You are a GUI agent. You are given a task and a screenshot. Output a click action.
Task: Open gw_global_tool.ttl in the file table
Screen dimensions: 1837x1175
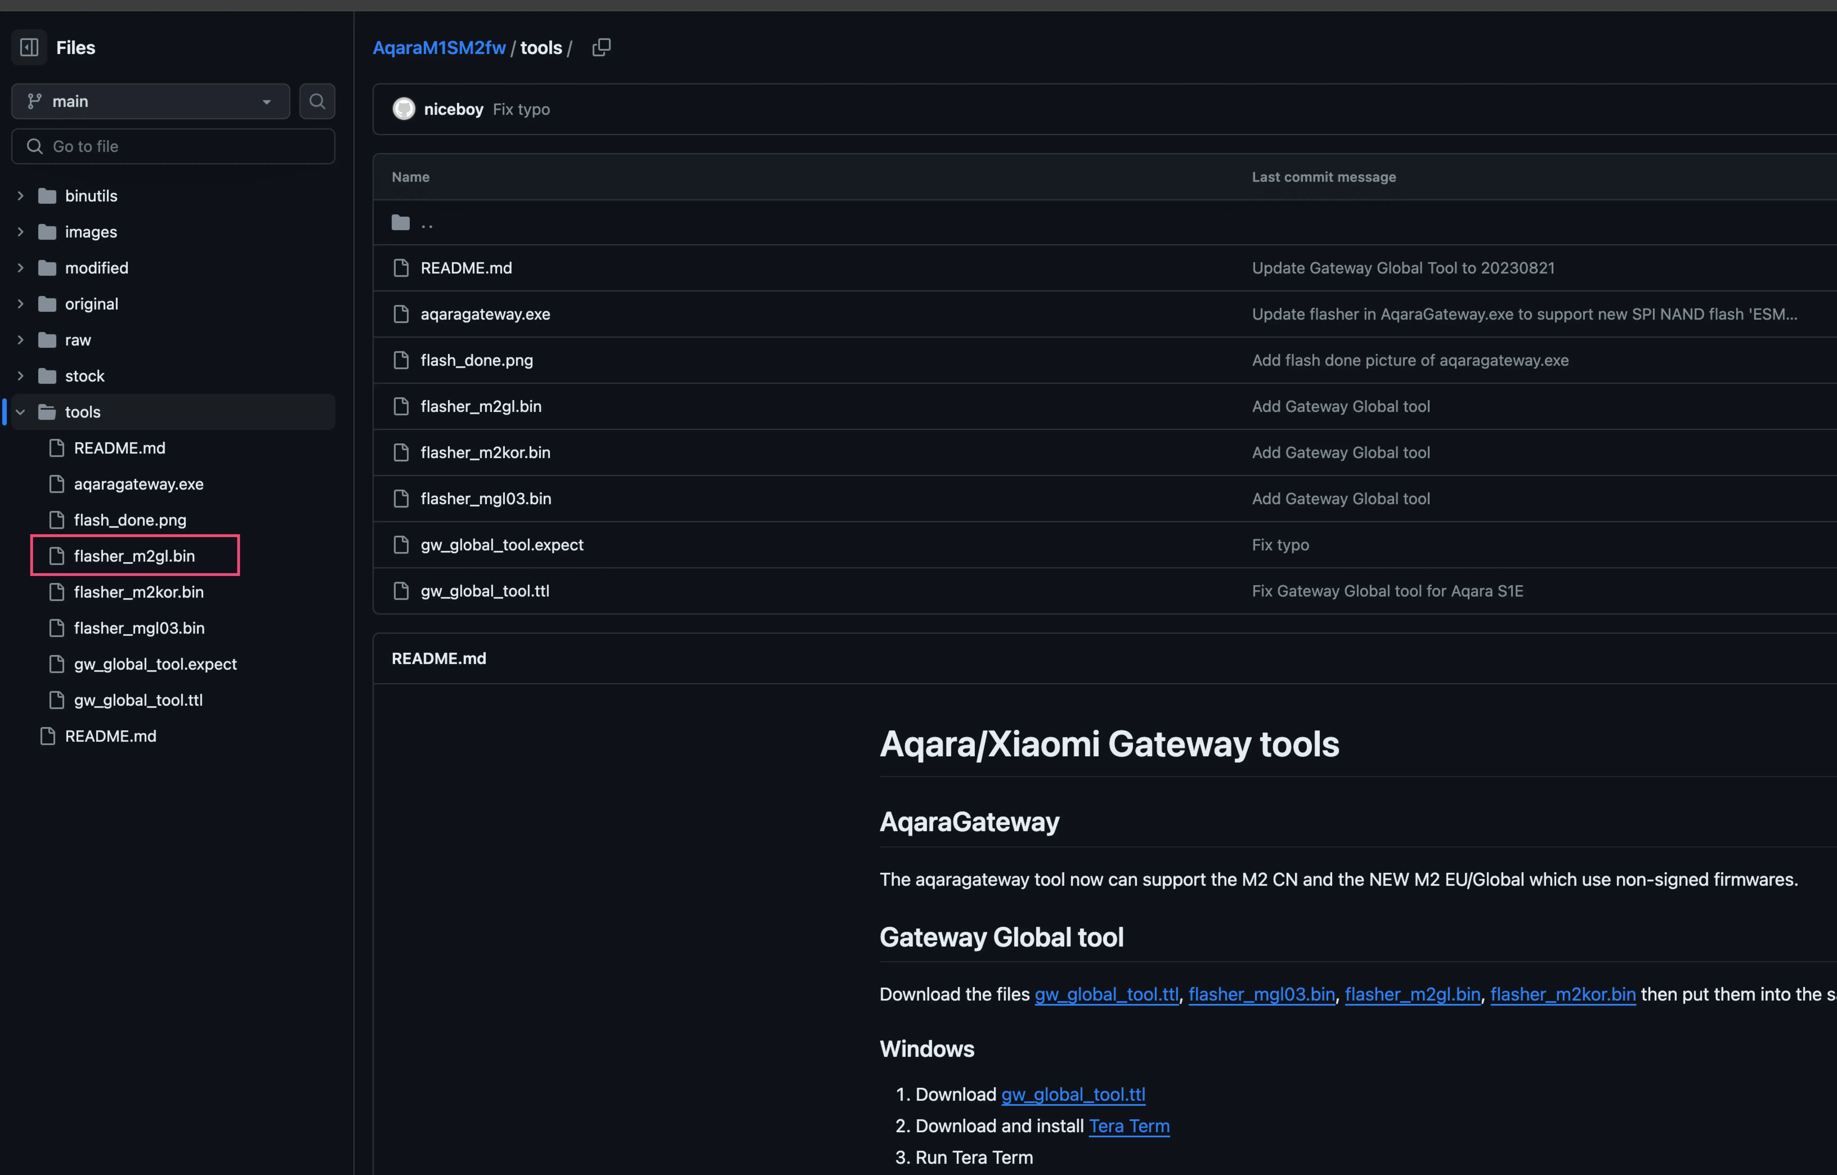coord(485,591)
